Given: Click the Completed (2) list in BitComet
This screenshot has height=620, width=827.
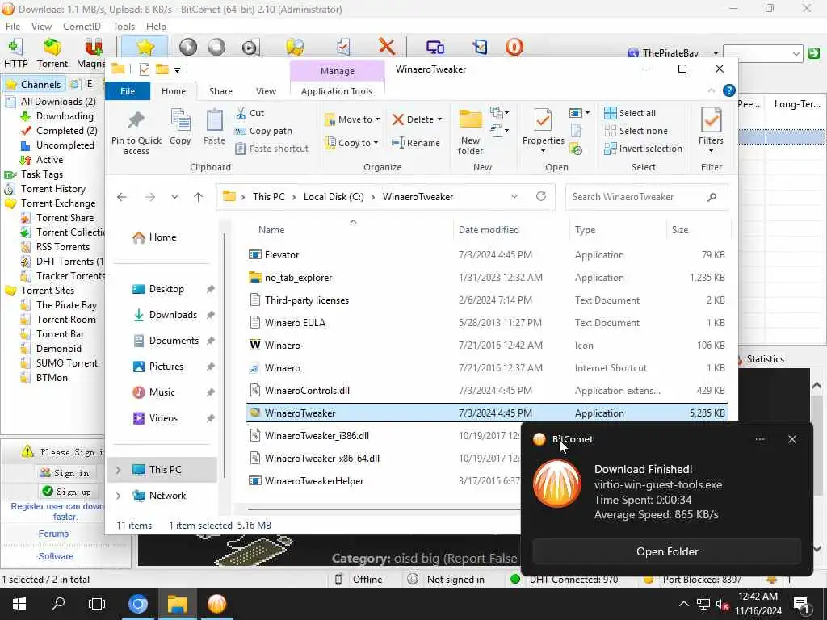Looking at the screenshot, I should click(66, 130).
